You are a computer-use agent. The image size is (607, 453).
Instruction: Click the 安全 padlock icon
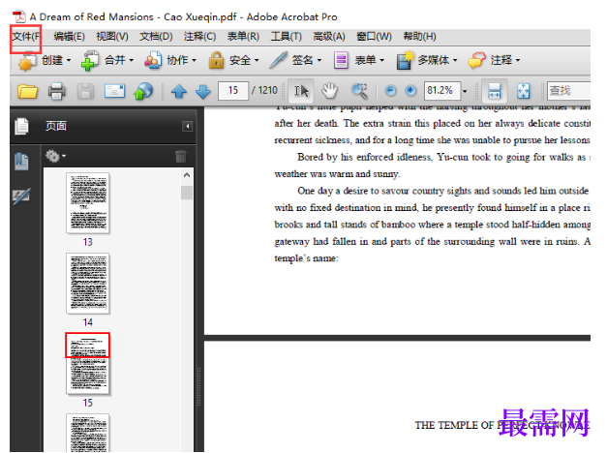coord(216,60)
